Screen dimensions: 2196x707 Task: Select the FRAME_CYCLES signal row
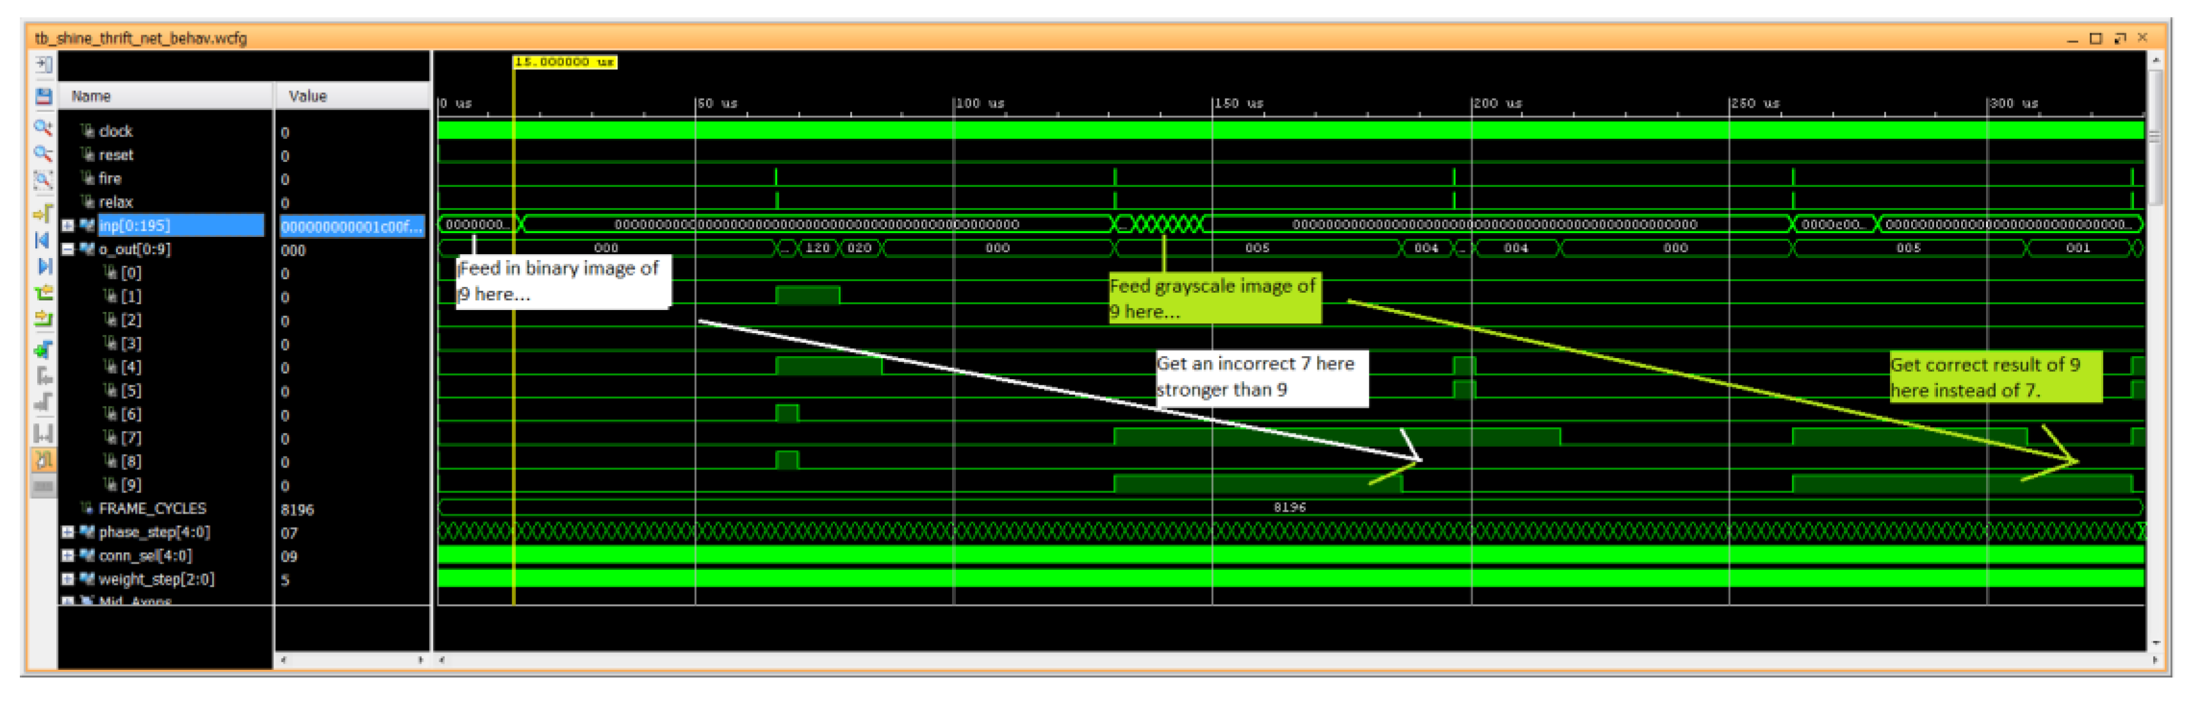coord(152,509)
